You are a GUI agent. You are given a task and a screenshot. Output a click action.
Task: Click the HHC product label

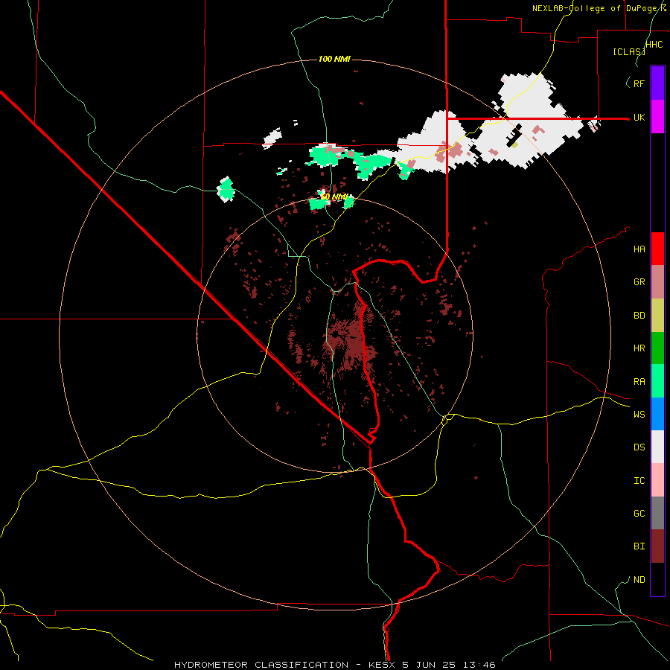pyautogui.click(x=654, y=45)
